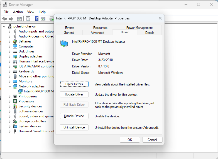Click the Print queues category icon

click(15, 96)
